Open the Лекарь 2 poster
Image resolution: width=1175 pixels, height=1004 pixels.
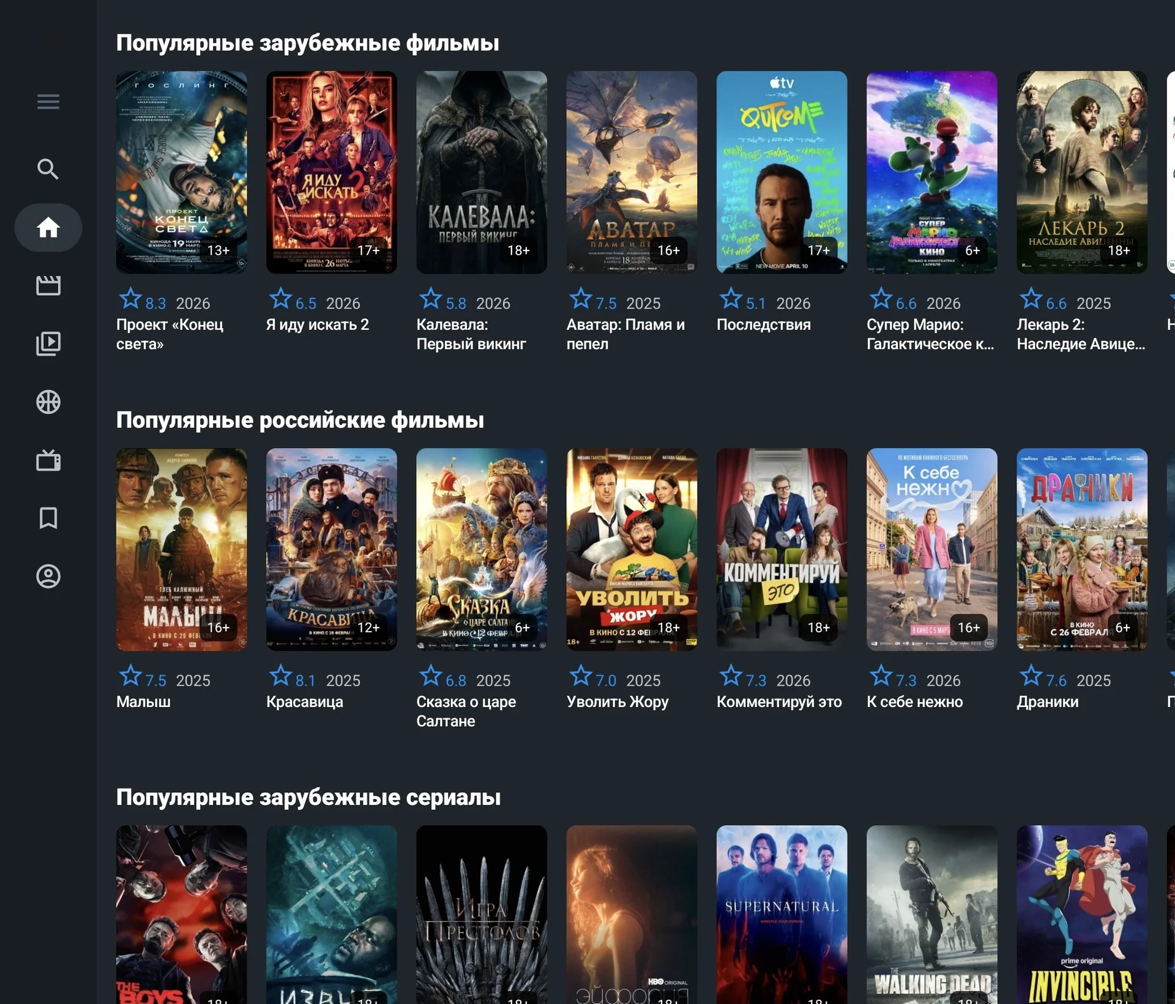[1082, 172]
